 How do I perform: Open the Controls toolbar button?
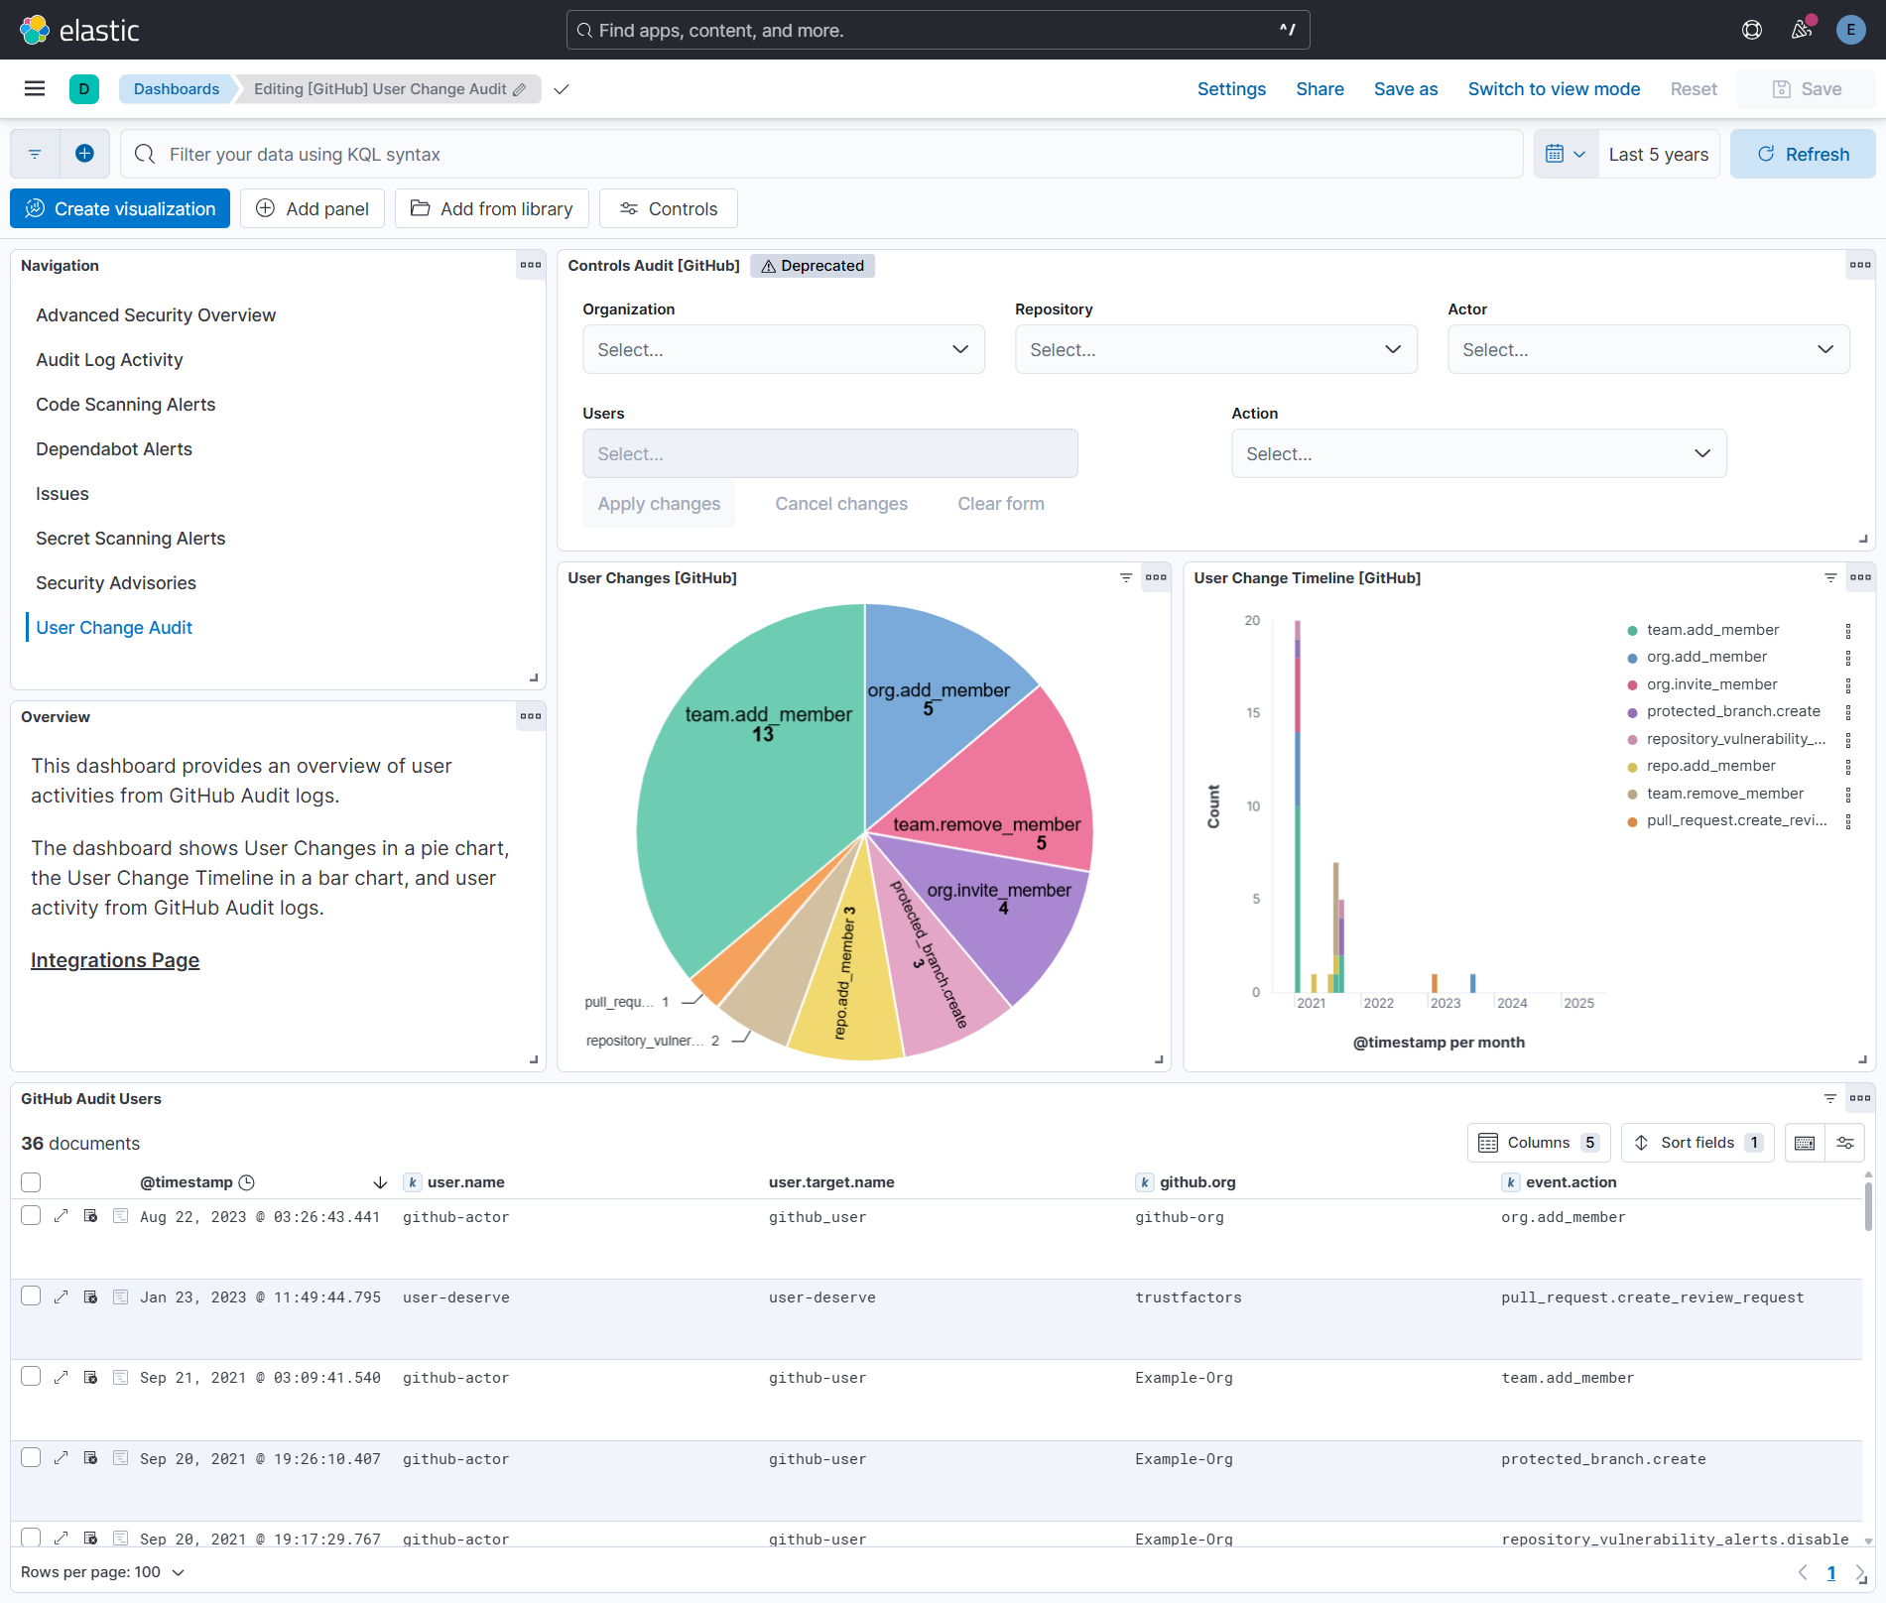[x=669, y=208]
